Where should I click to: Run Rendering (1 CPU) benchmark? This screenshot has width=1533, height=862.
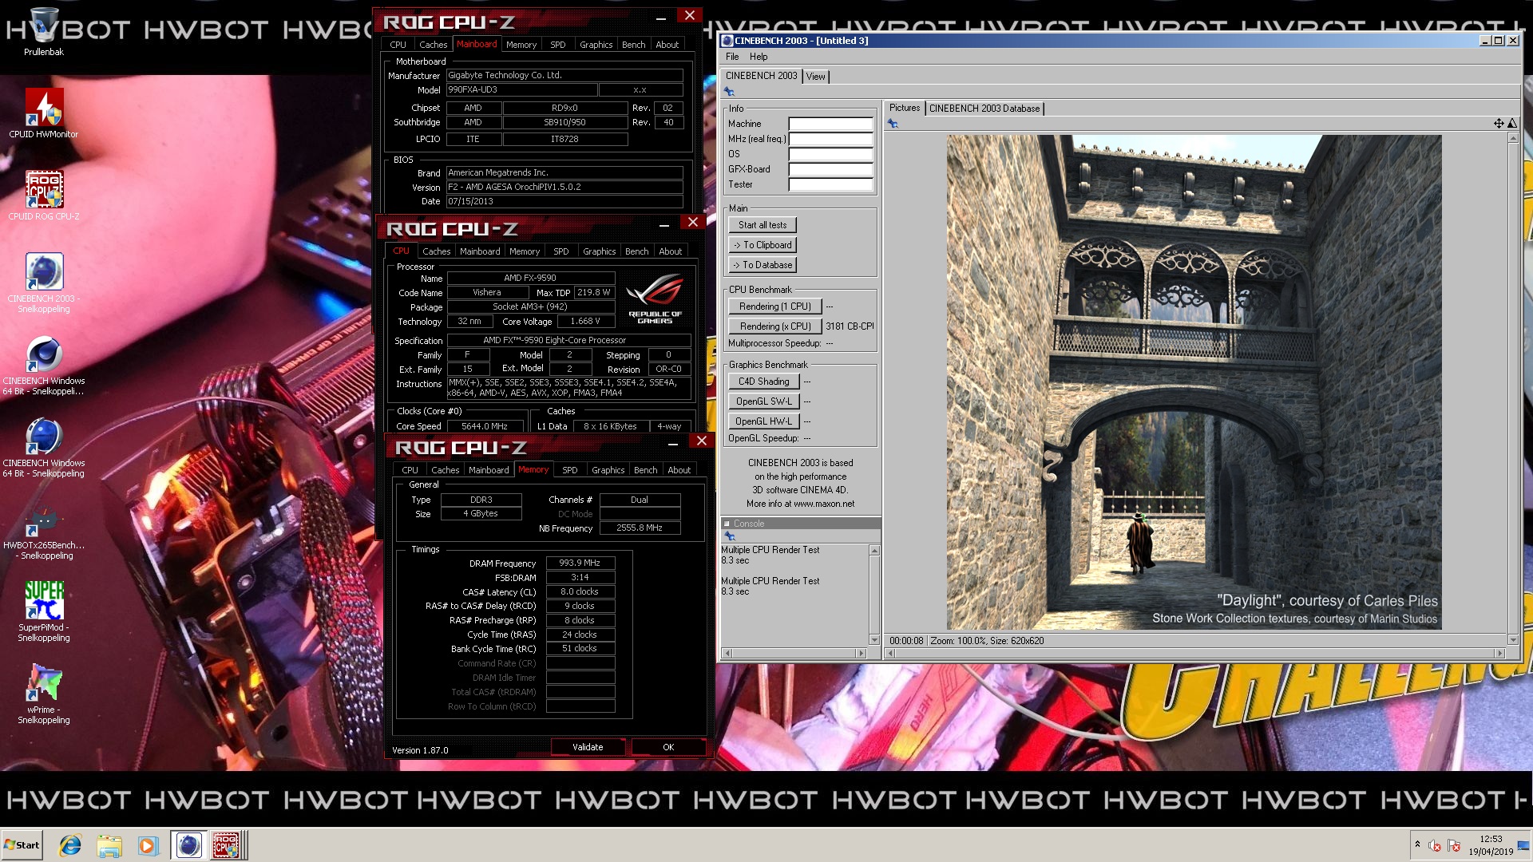774,306
